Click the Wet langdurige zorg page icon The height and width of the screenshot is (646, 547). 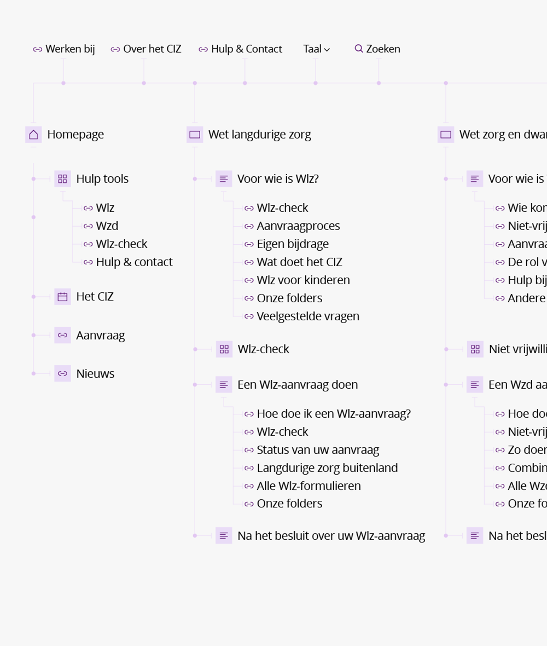195,135
